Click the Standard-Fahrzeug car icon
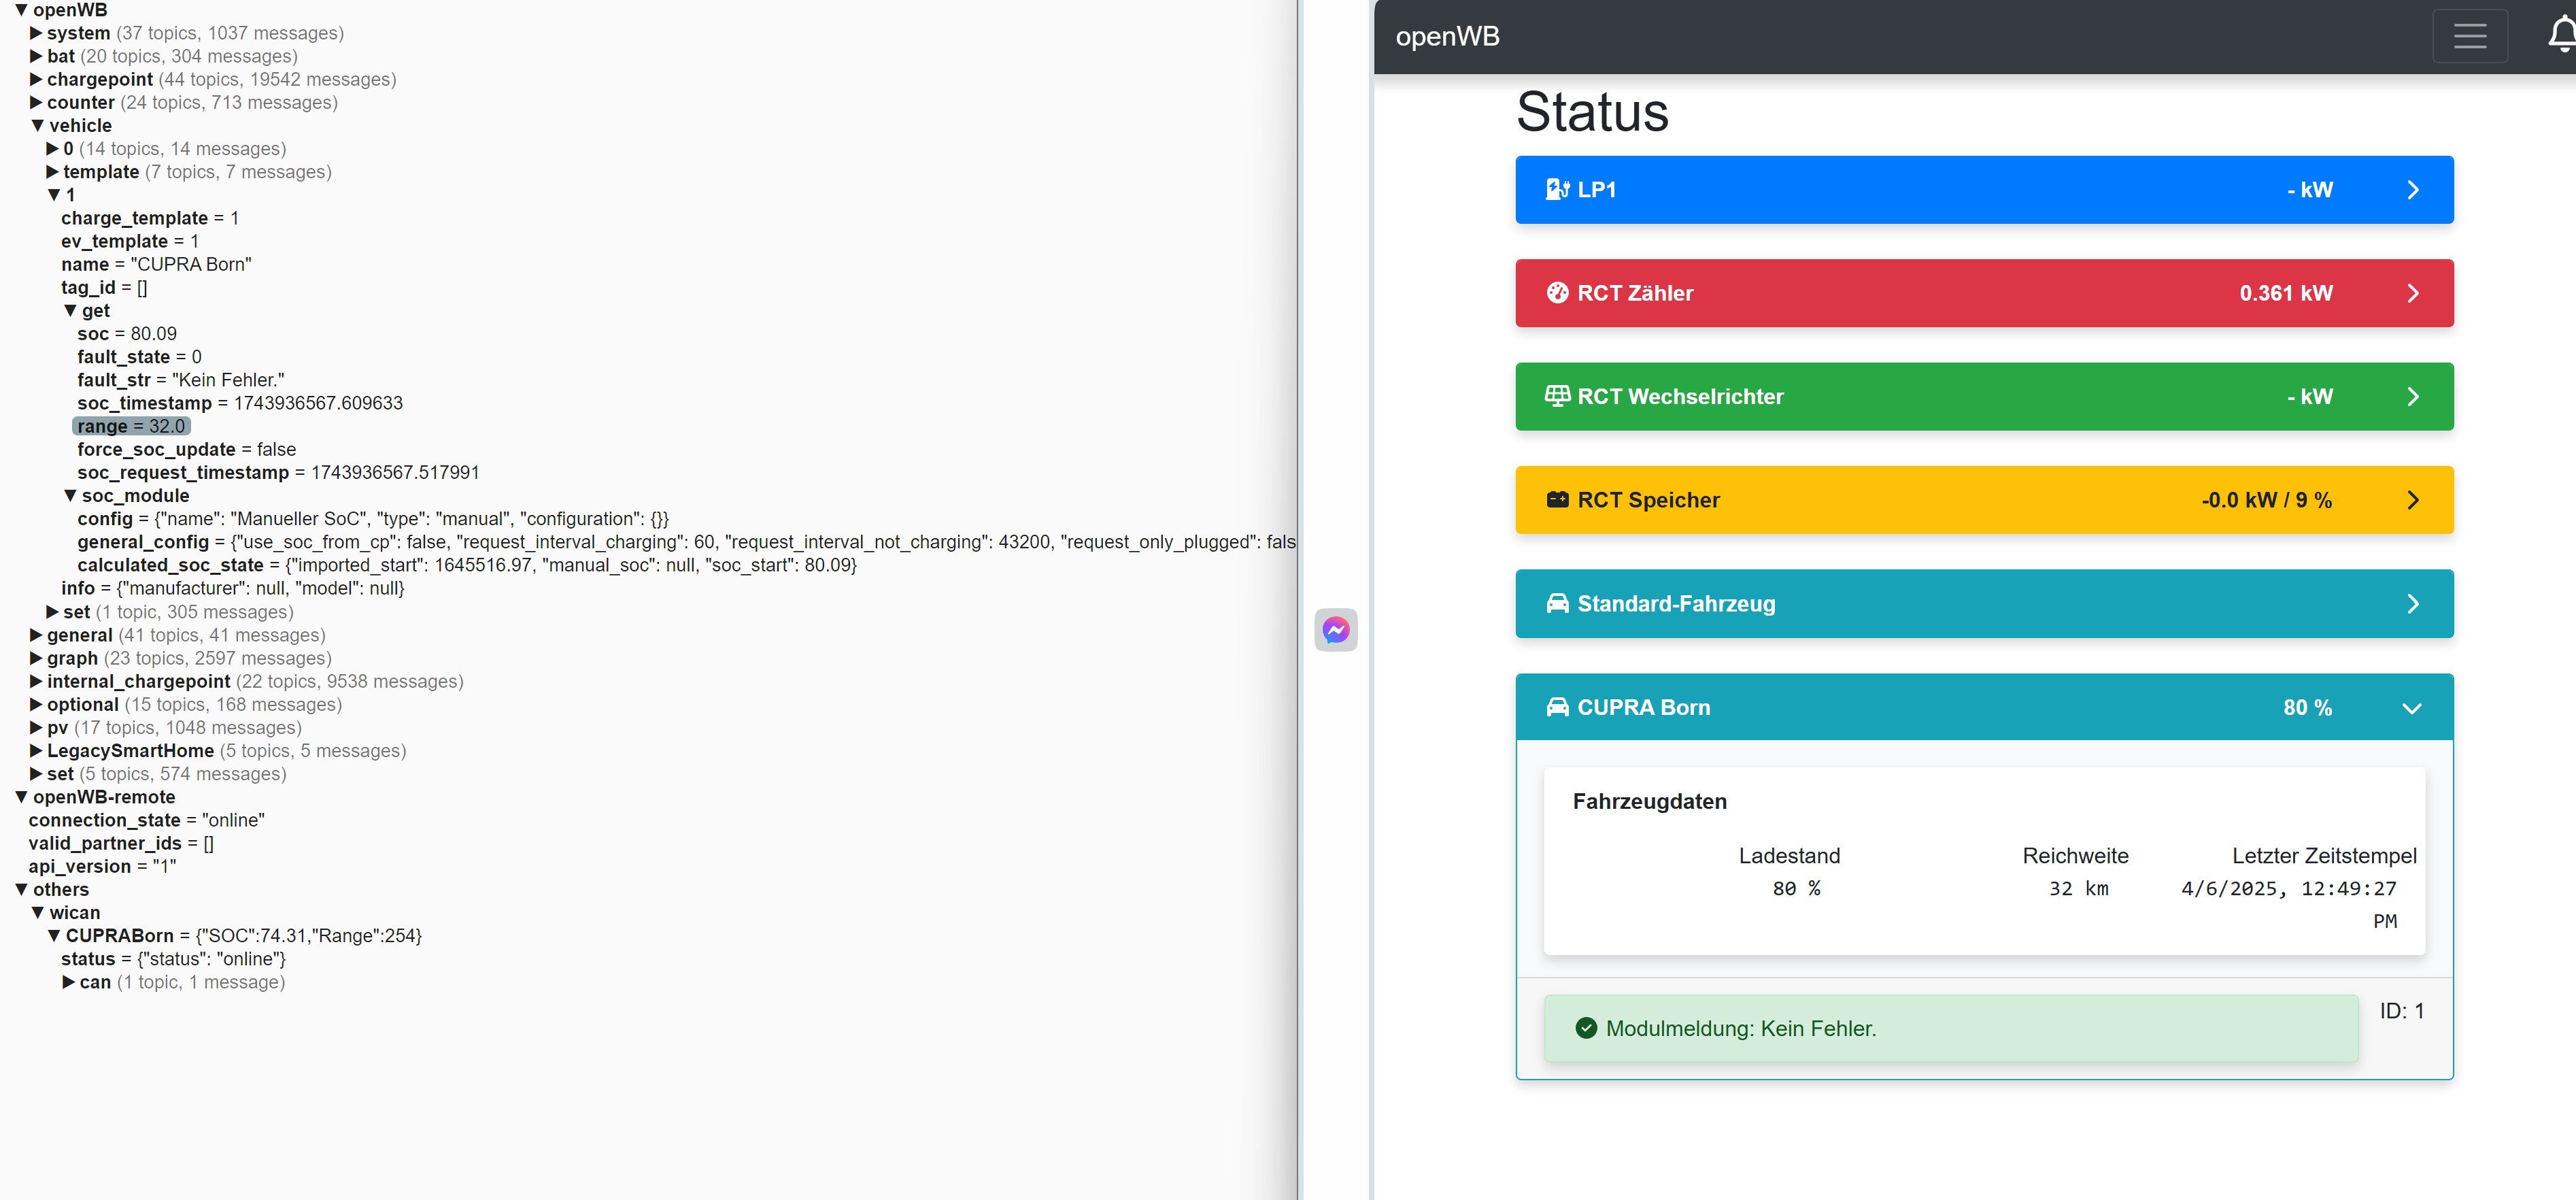Screen dimensions: 2576x1200 coord(1557,604)
